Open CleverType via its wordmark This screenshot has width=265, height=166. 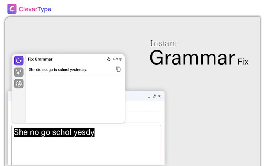tap(35, 9)
